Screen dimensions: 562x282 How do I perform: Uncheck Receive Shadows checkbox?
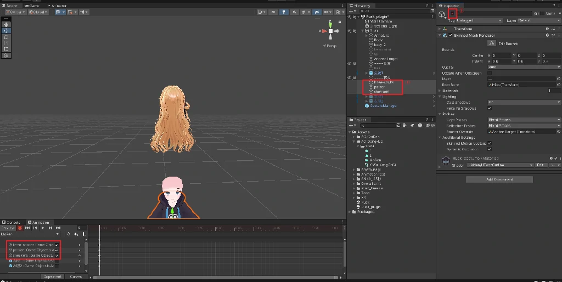490,108
